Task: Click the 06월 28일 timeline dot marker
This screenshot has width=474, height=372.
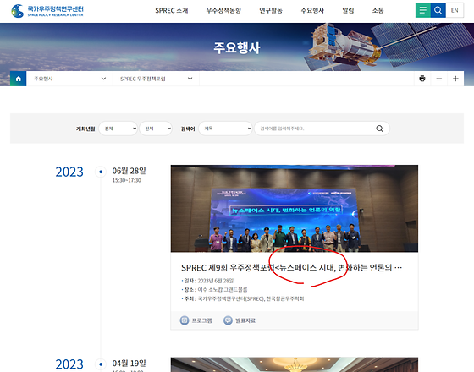Action: pos(101,172)
